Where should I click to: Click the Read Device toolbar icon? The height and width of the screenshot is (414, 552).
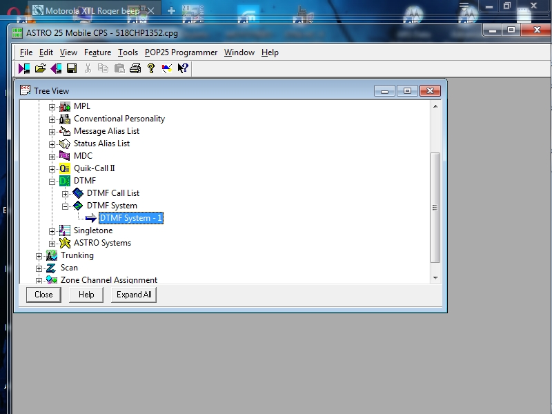tap(24, 68)
